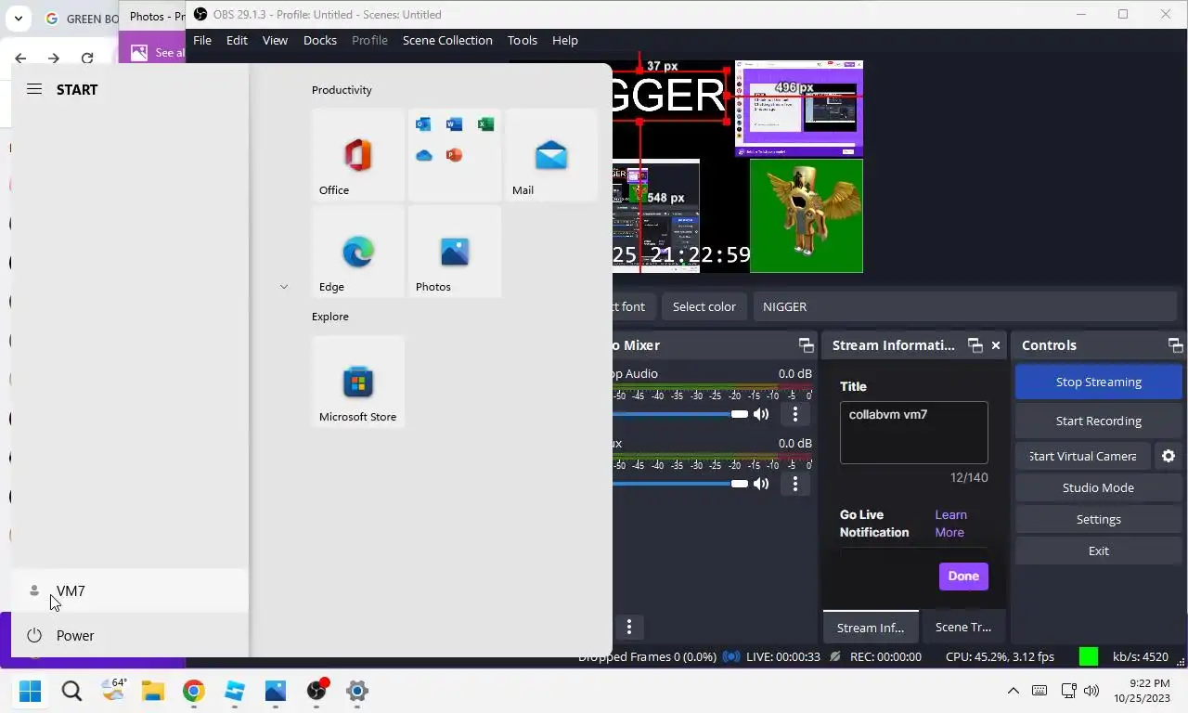Open Windows Start button on taskbar
Viewport: 1188px width, 713px height.
(30, 691)
